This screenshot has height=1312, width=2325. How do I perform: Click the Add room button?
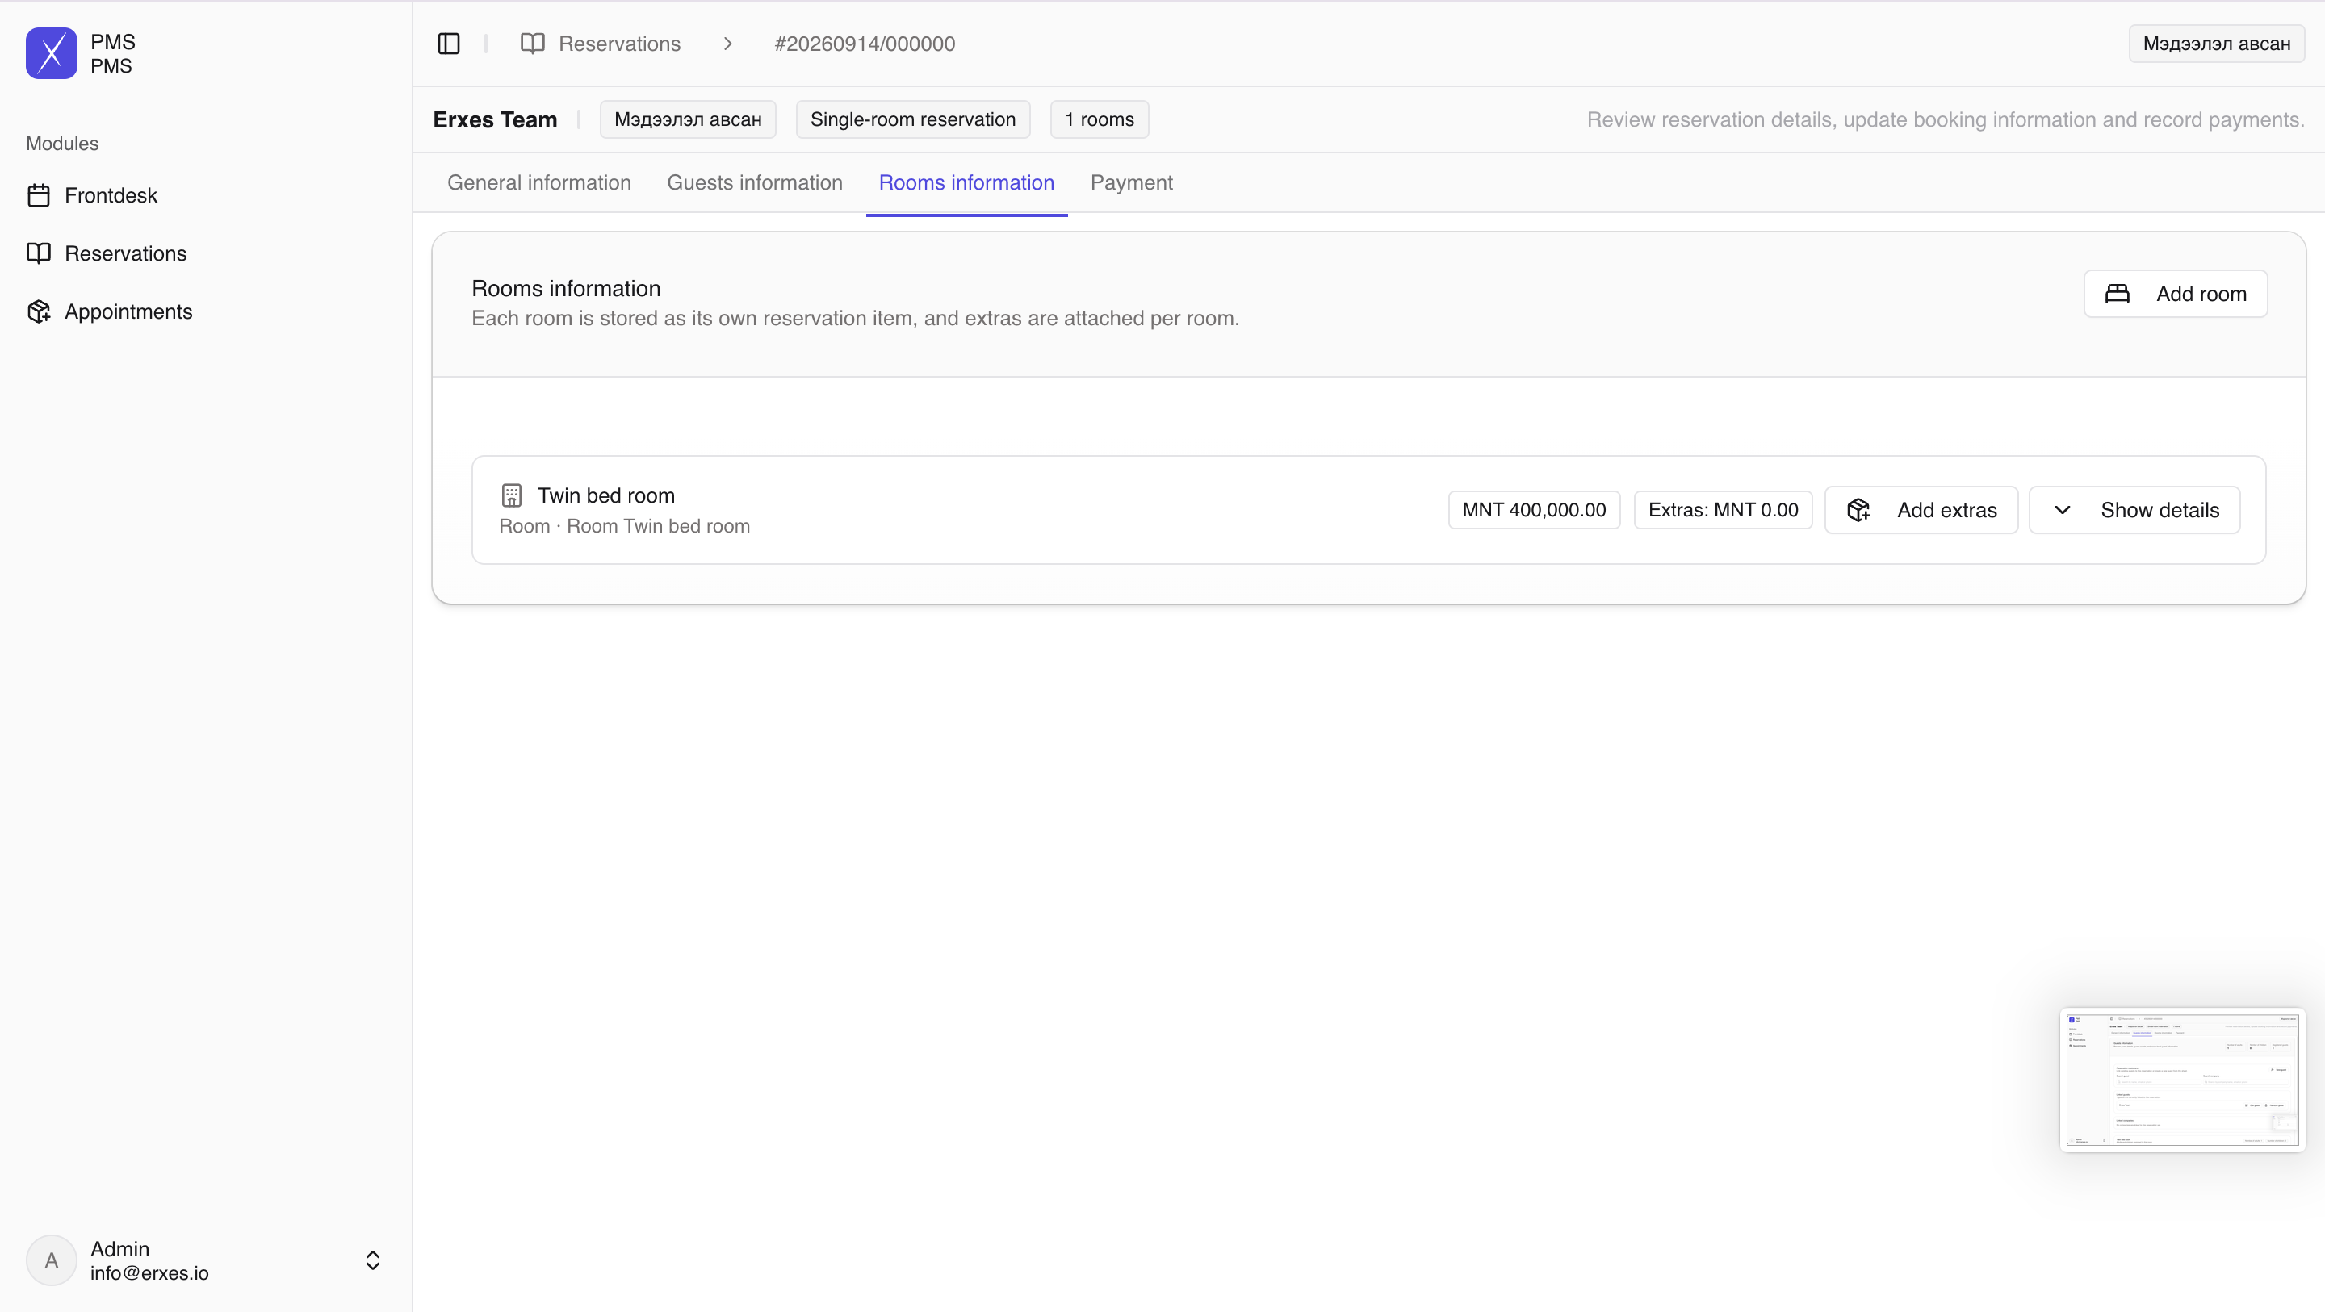2175,293
